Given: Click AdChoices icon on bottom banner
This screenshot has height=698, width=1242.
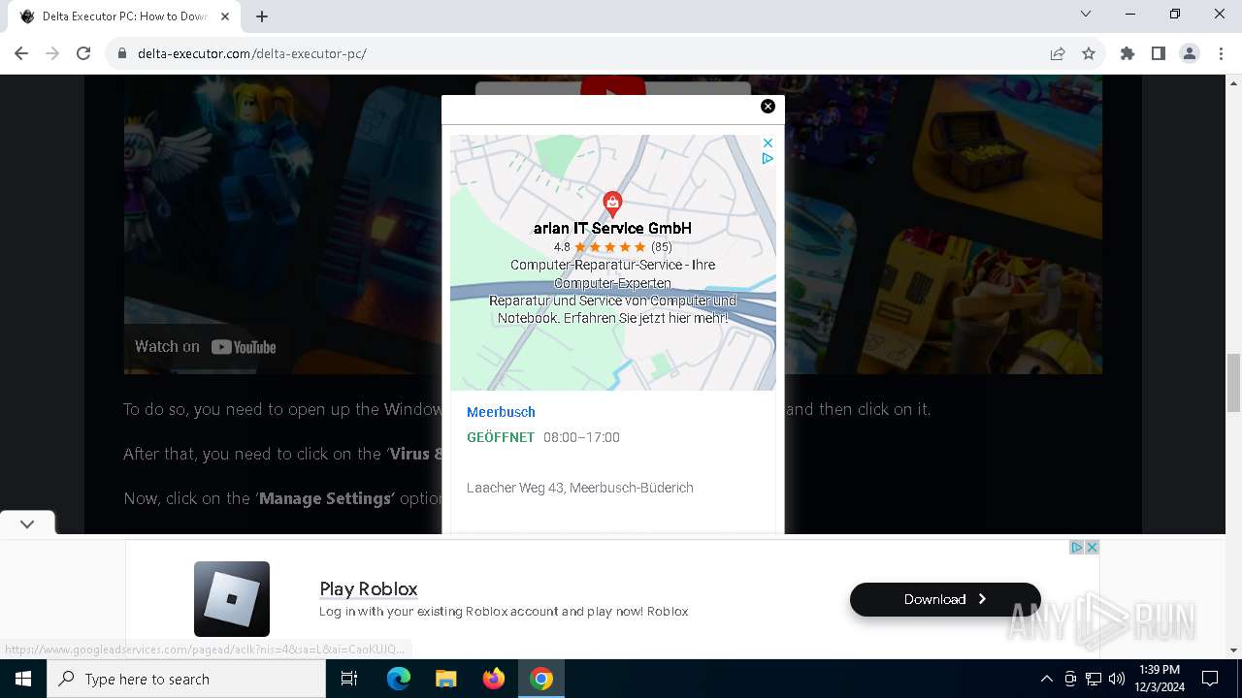Looking at the screenshot, I should [x=1076, y=548].
